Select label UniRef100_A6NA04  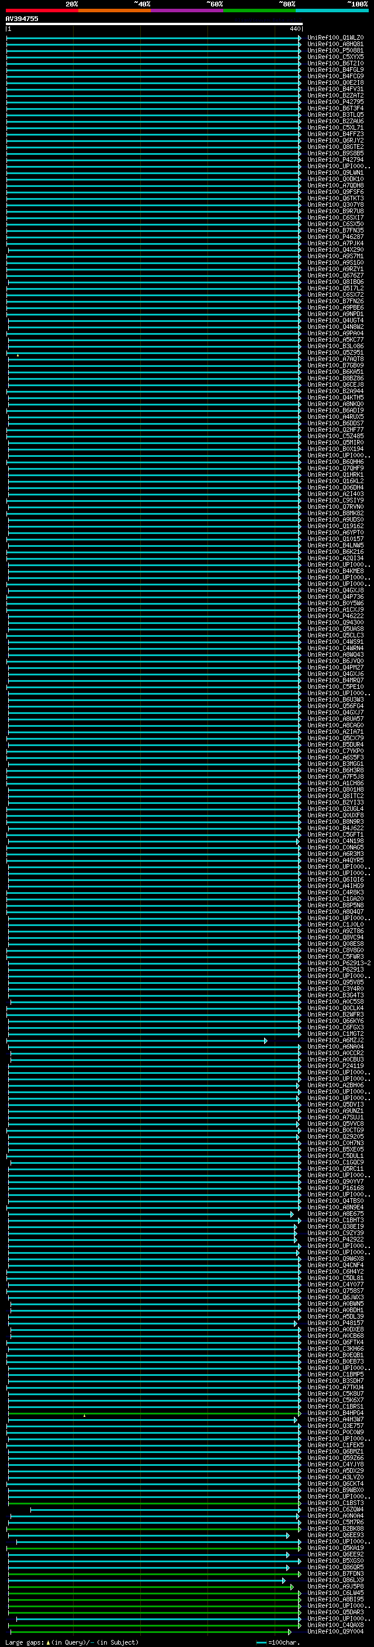[335, 1046]
